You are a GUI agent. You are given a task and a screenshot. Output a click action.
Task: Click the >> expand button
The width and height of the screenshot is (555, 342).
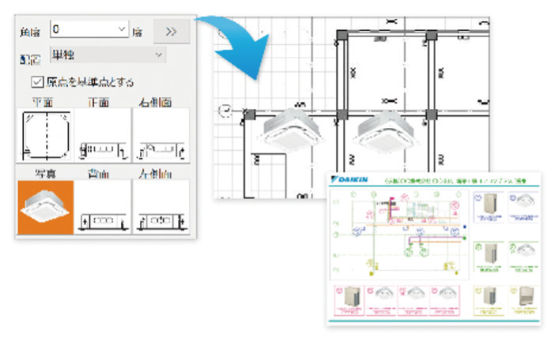[x=172, y=32]
